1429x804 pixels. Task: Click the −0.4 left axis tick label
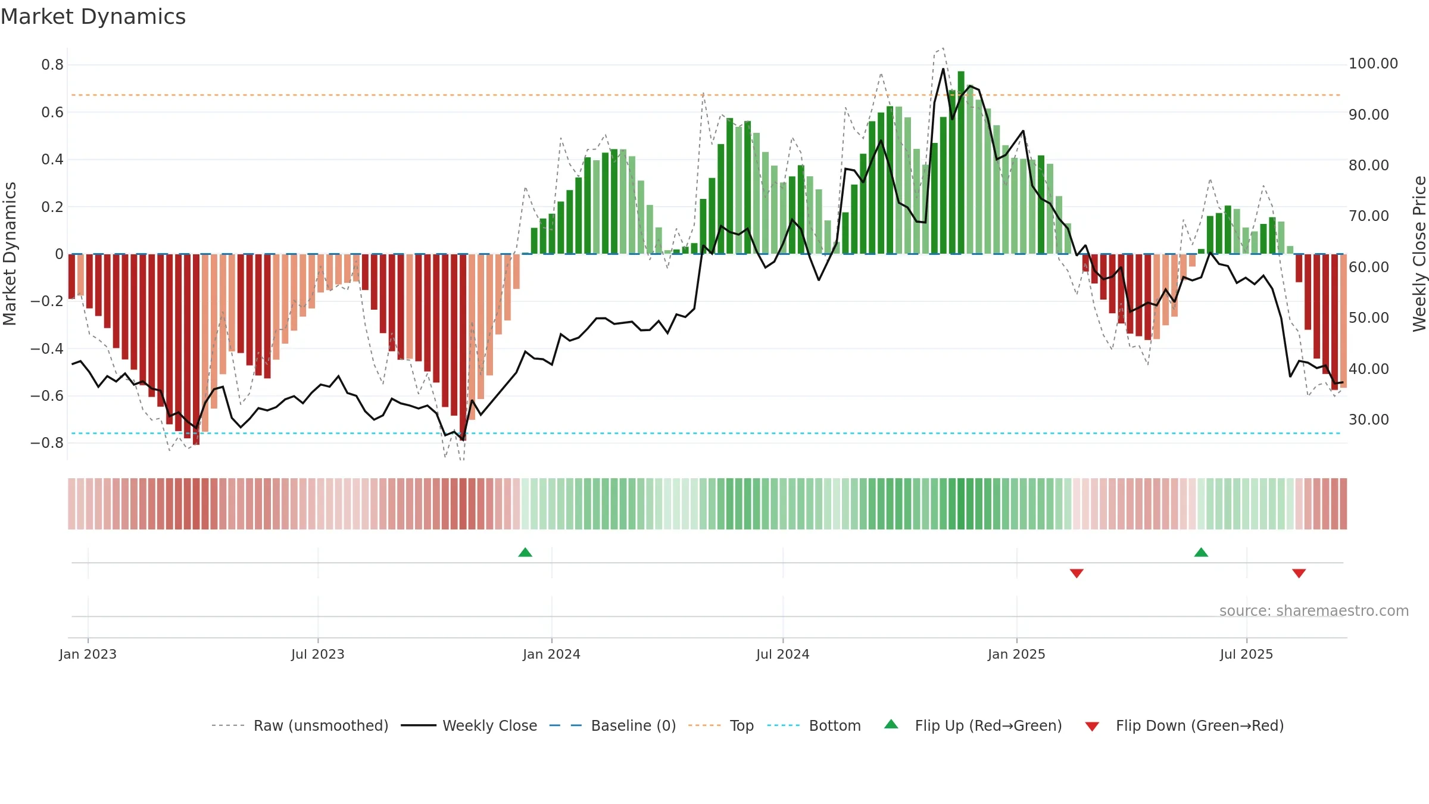(47, 348)
